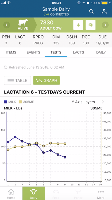
Task: Open the user profile icon
Action: click(x=104, y=11)
